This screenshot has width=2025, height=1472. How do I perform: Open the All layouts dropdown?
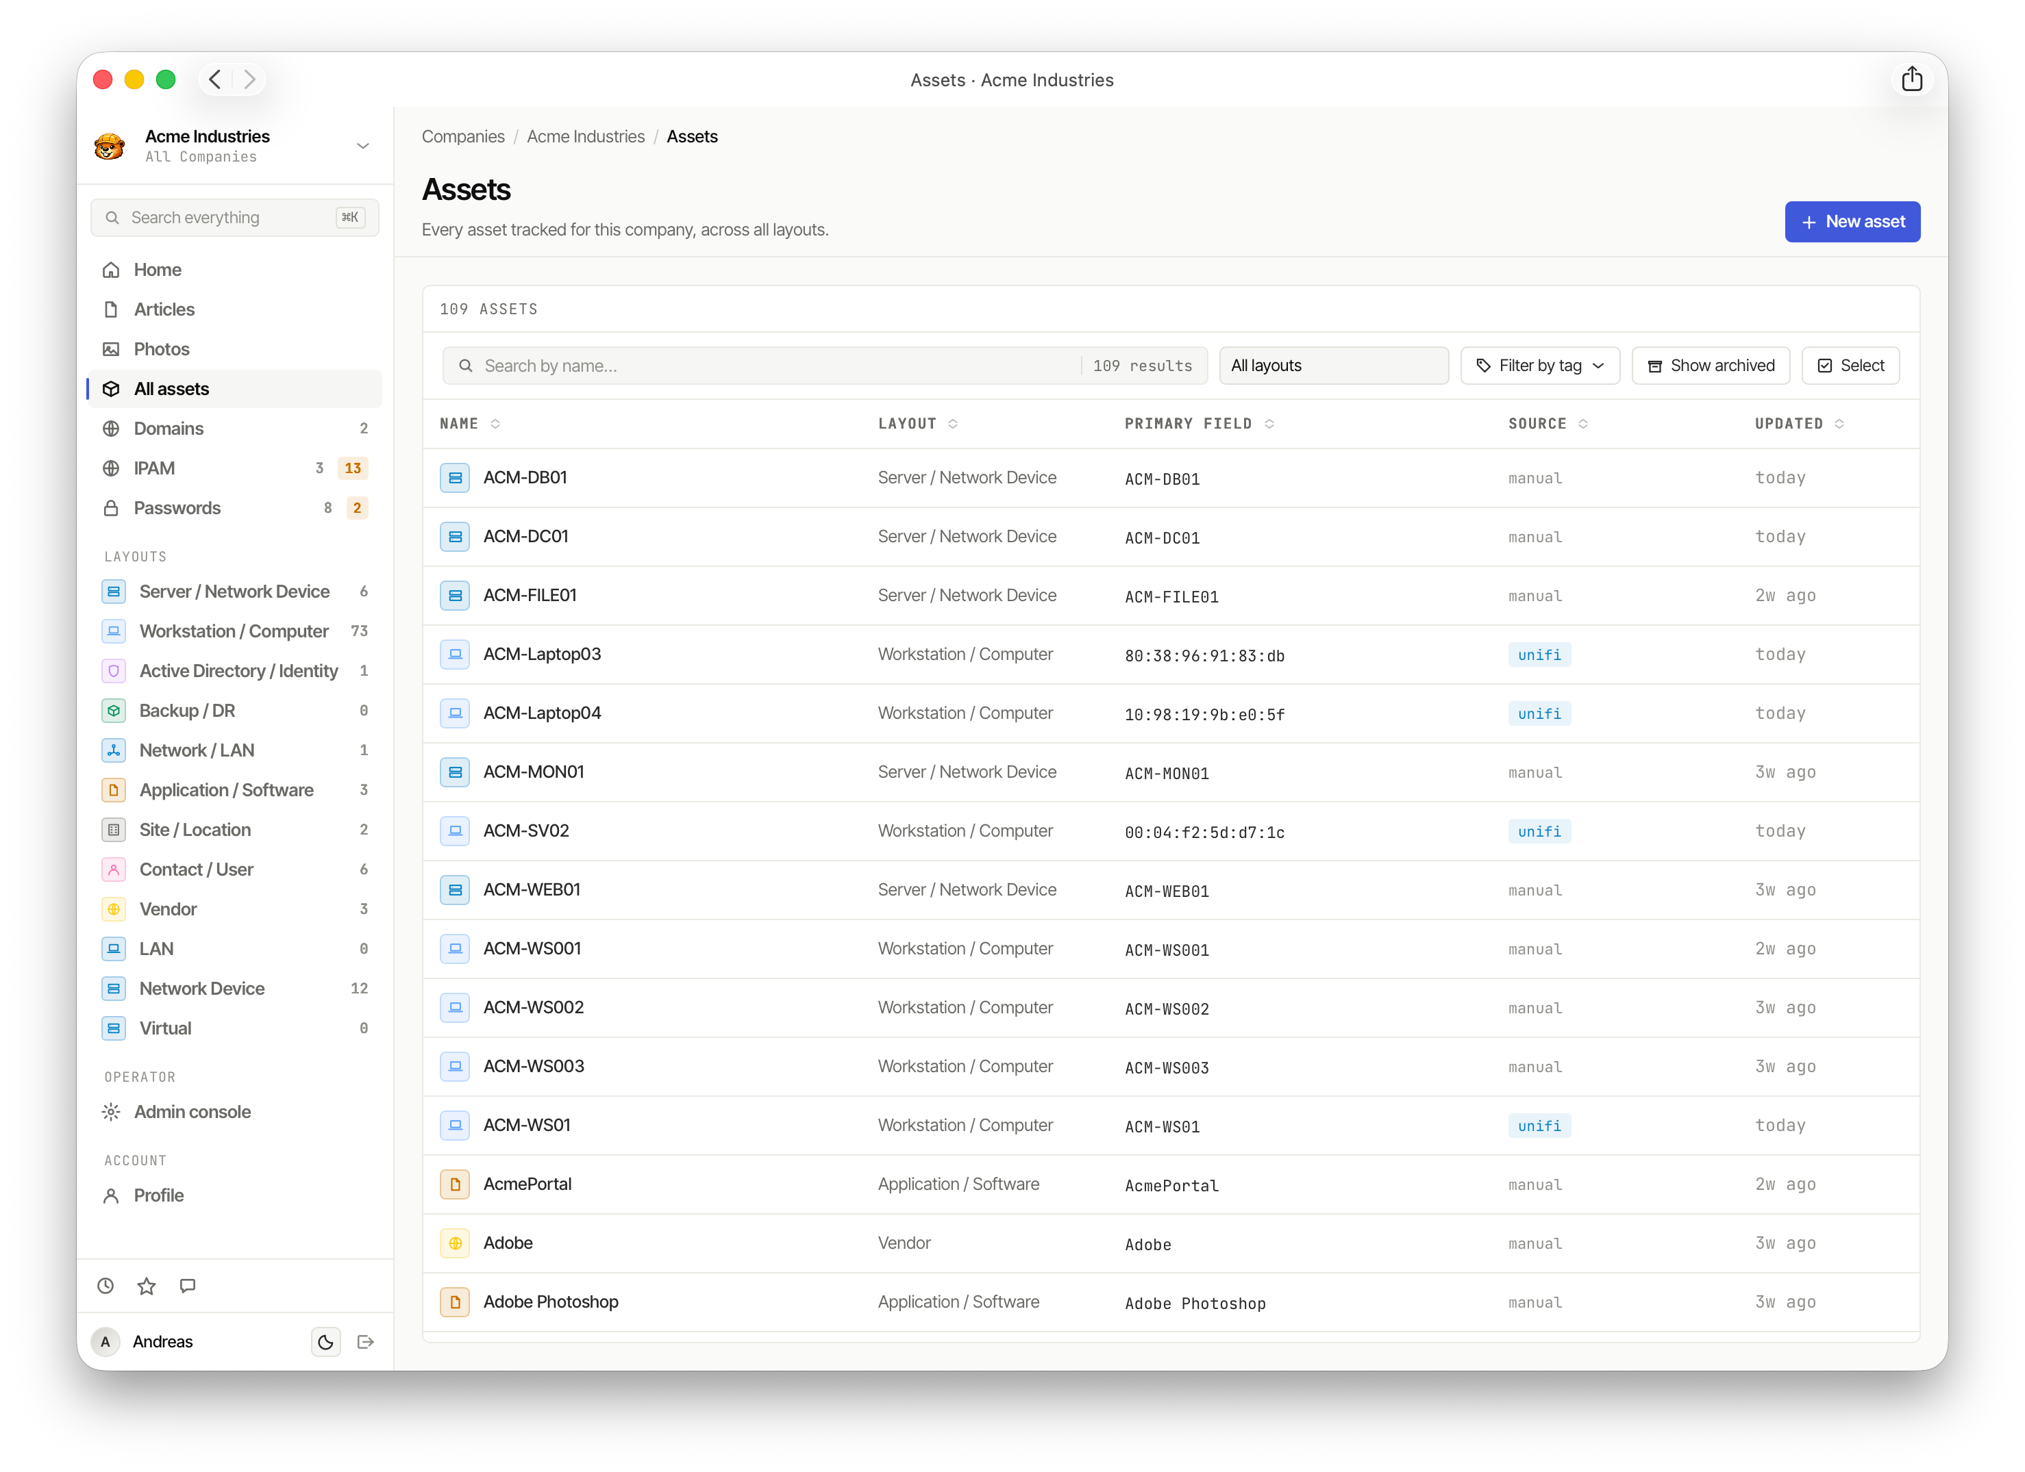click(1333, 366)
